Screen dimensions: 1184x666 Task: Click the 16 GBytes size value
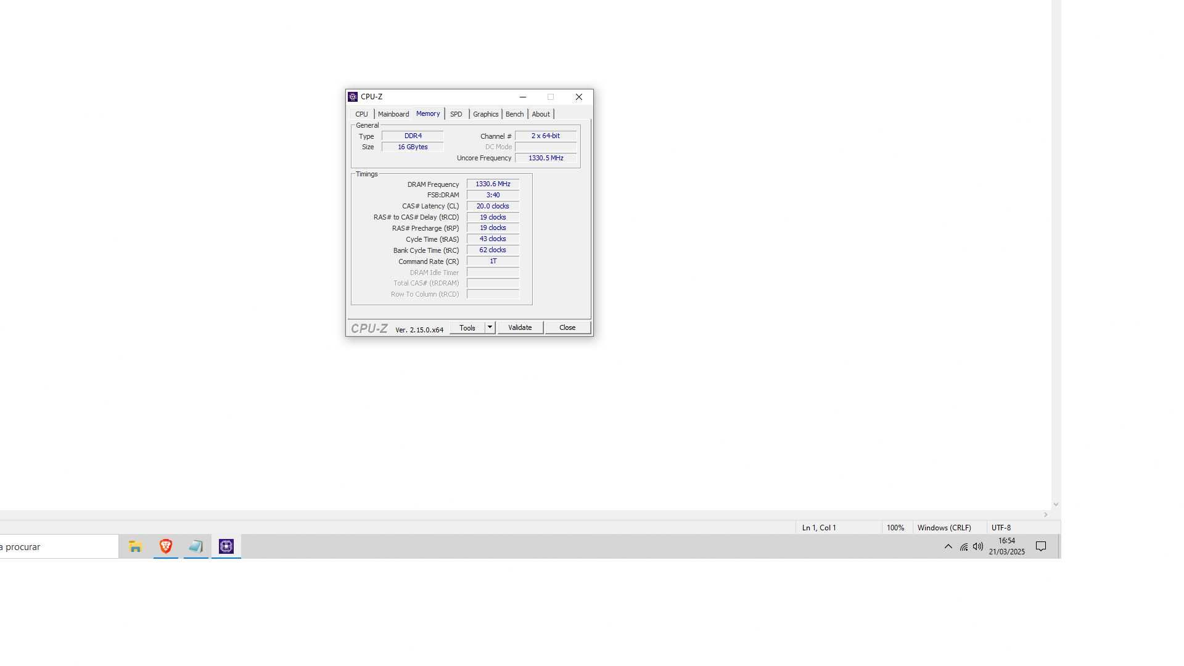pyautogui.click(x=413, y=147)
